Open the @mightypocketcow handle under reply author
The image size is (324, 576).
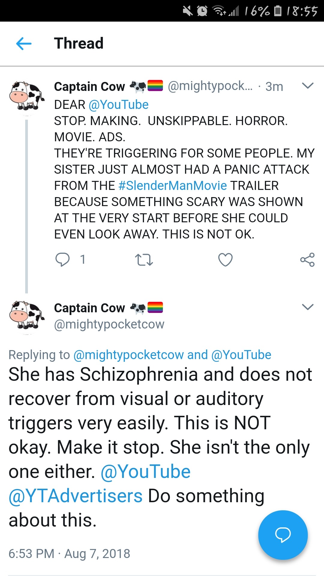coord(109,324)
